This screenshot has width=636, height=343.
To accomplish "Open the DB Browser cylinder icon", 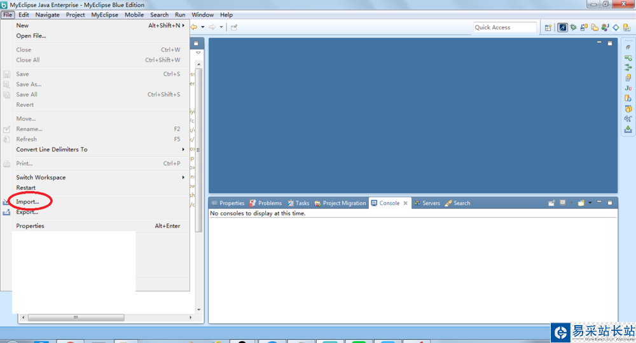I will [x=628, y=98].
